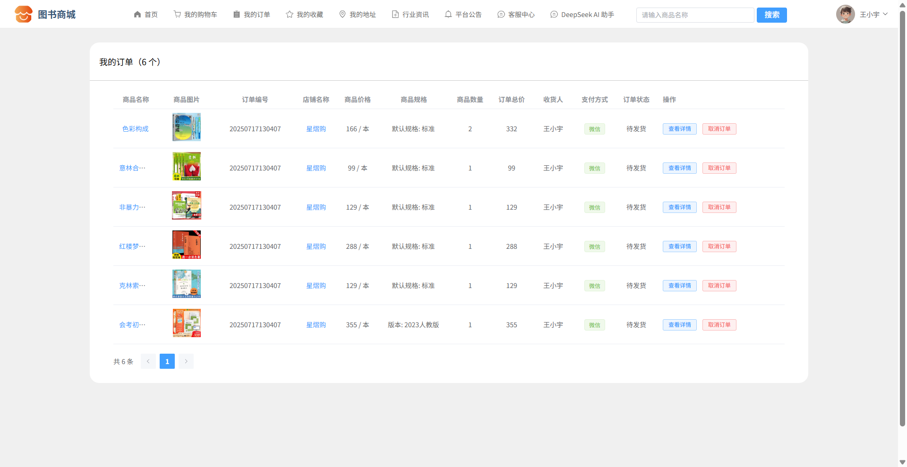
Task: Click the 我的收藏 star icon
Action: pyautogui.click(x=290, y=15)
